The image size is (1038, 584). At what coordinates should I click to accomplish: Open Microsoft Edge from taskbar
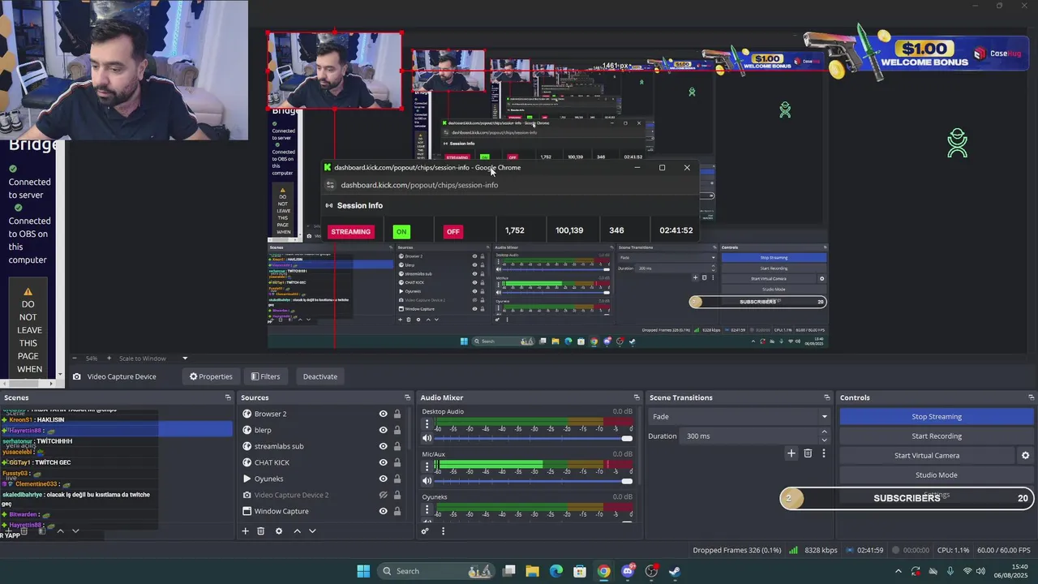click(x=556, y=571)
